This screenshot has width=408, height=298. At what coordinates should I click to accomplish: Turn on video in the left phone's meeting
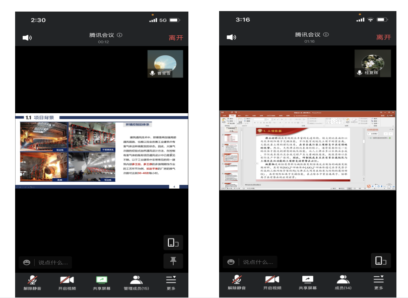coord(67,282)
